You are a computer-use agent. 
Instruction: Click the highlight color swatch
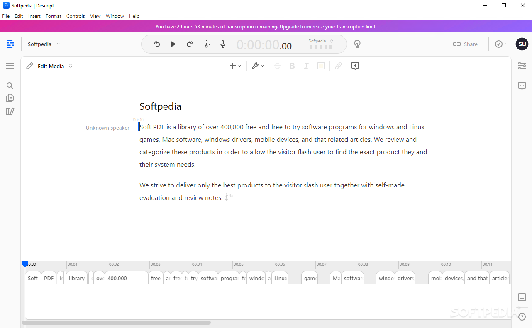point(321,66)
